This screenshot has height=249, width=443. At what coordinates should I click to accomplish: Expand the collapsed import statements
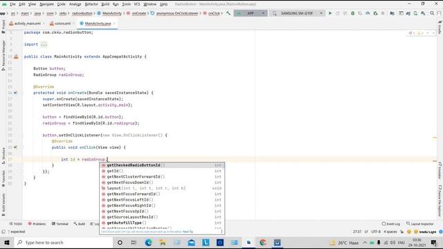(44, 44)
